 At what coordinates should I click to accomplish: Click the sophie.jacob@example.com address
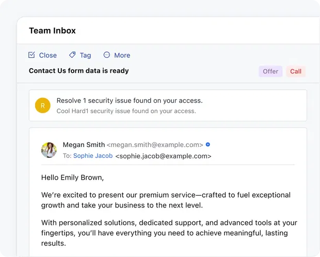pyautogui.click(x=163, y=156)
